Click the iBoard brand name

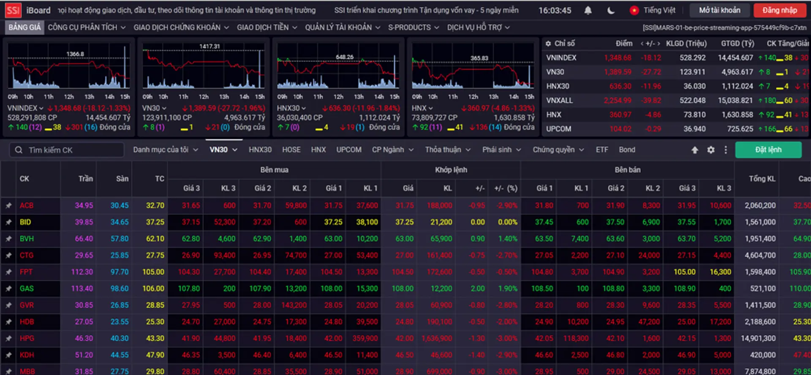tap(38, 10)
